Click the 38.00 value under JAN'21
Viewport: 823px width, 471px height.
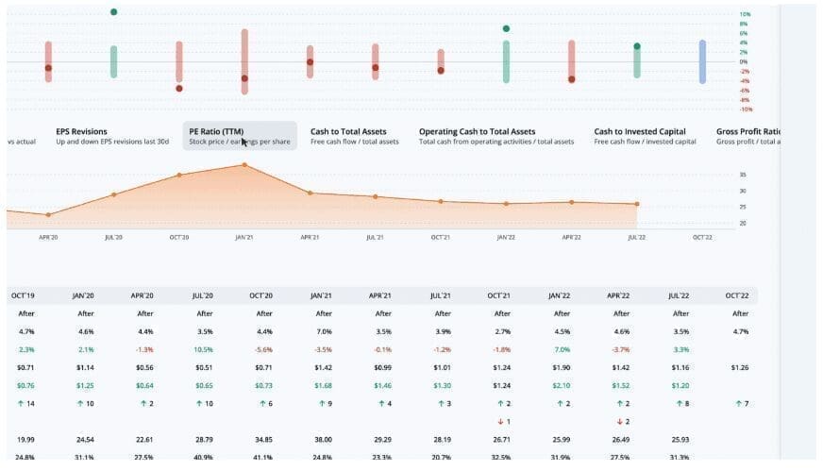point(324,440)
